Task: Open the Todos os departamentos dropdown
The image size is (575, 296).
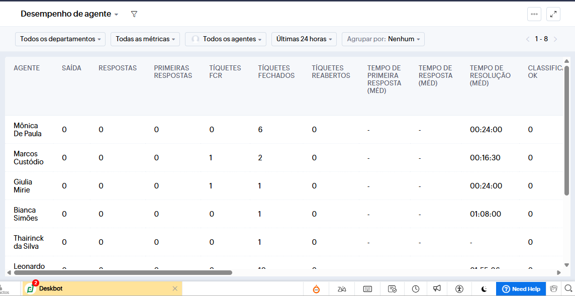Action: click(60, 39)
